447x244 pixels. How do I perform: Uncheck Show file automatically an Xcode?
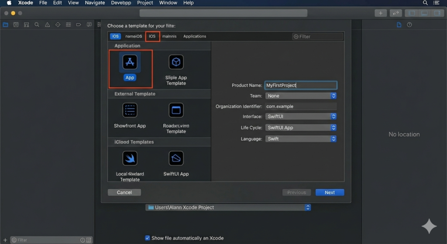coord(148,238)
